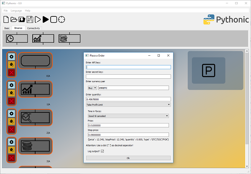Click the quantity field showing 0.45678000

pyautogui.click(x=128, y=99)
